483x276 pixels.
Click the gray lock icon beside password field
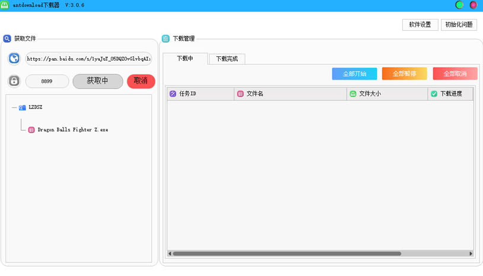click(x=14, y=81)
